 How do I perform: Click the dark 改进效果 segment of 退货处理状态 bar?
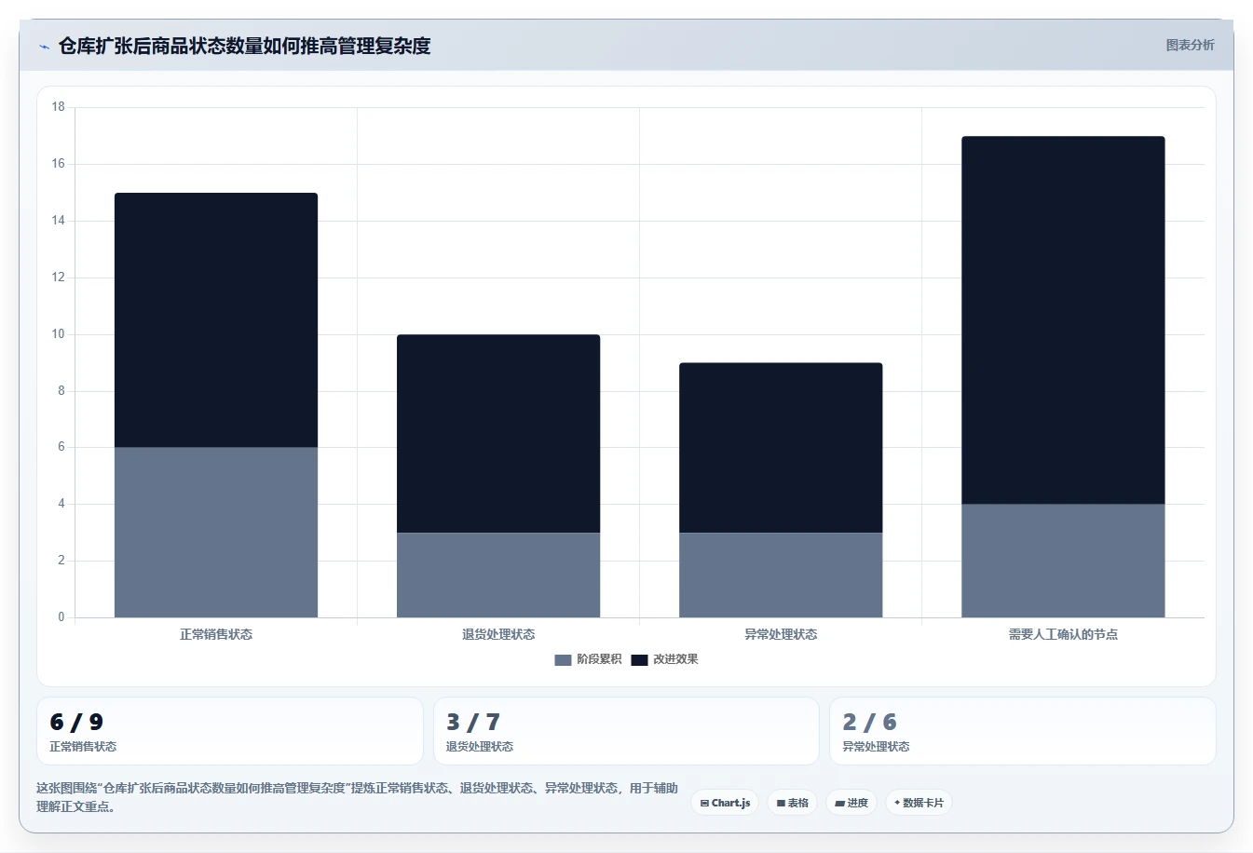coord(498,434)
